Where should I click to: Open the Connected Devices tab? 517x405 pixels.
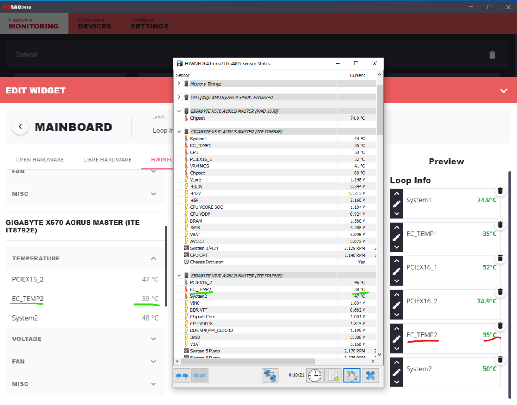pos(95,24)
